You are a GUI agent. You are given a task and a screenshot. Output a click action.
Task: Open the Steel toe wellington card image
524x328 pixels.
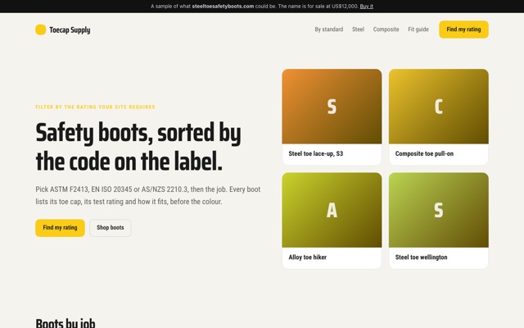[x=439, y=210]
